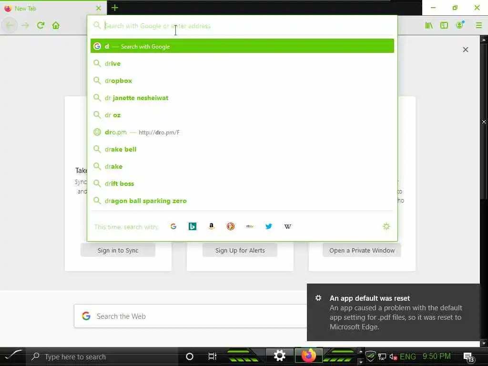
Task: Open Action Center notifications icon
Action: 469,357
